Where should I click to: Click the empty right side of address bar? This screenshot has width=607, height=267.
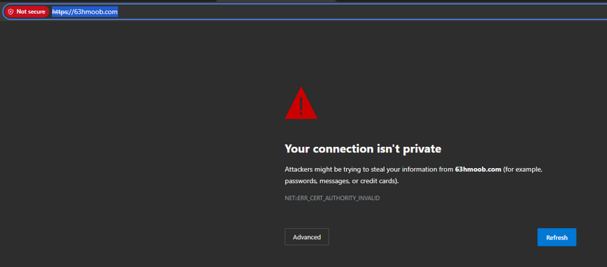425,12
